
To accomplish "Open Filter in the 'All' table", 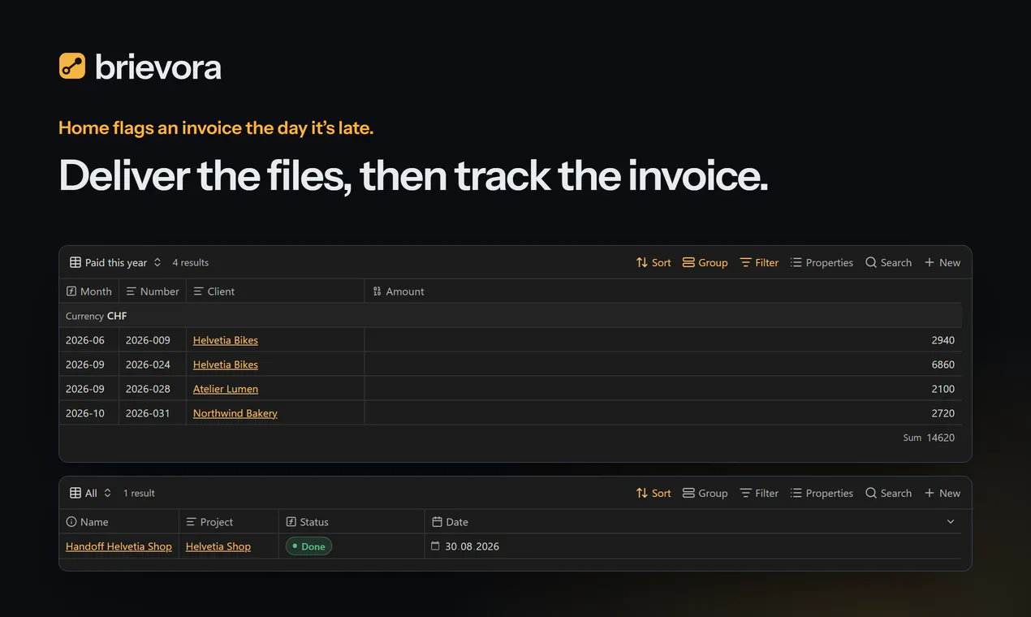I will pyautogui.click(x=759, y=494).
